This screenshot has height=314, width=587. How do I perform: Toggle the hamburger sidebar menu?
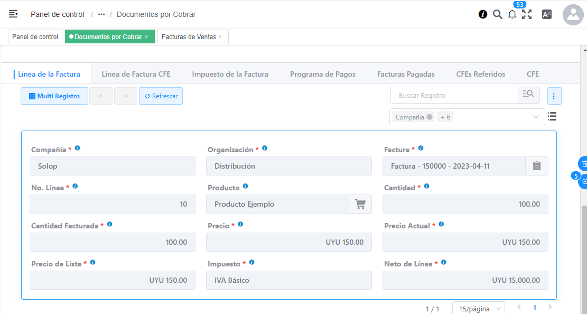tap(14, 14)
